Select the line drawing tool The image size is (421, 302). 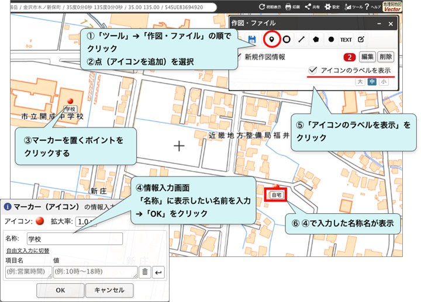(x=301, y=39)
